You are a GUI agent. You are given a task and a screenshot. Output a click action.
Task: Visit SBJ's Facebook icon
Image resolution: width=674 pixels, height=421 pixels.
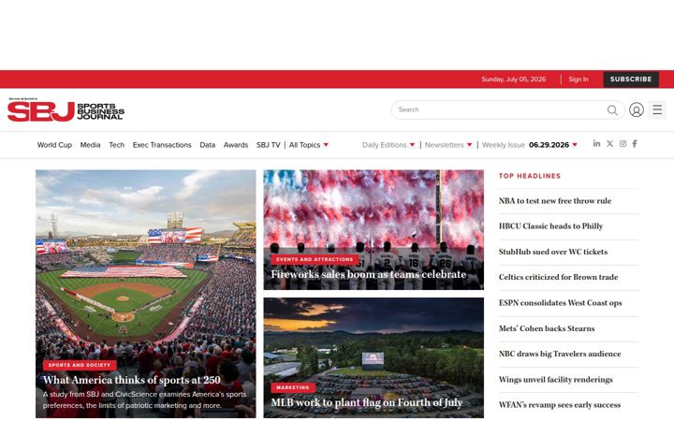pyautogui.click(x=635, y=143)
